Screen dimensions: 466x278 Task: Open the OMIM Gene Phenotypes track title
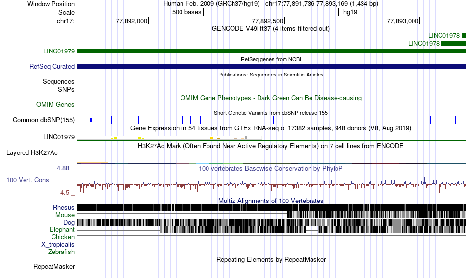[271, 98]
